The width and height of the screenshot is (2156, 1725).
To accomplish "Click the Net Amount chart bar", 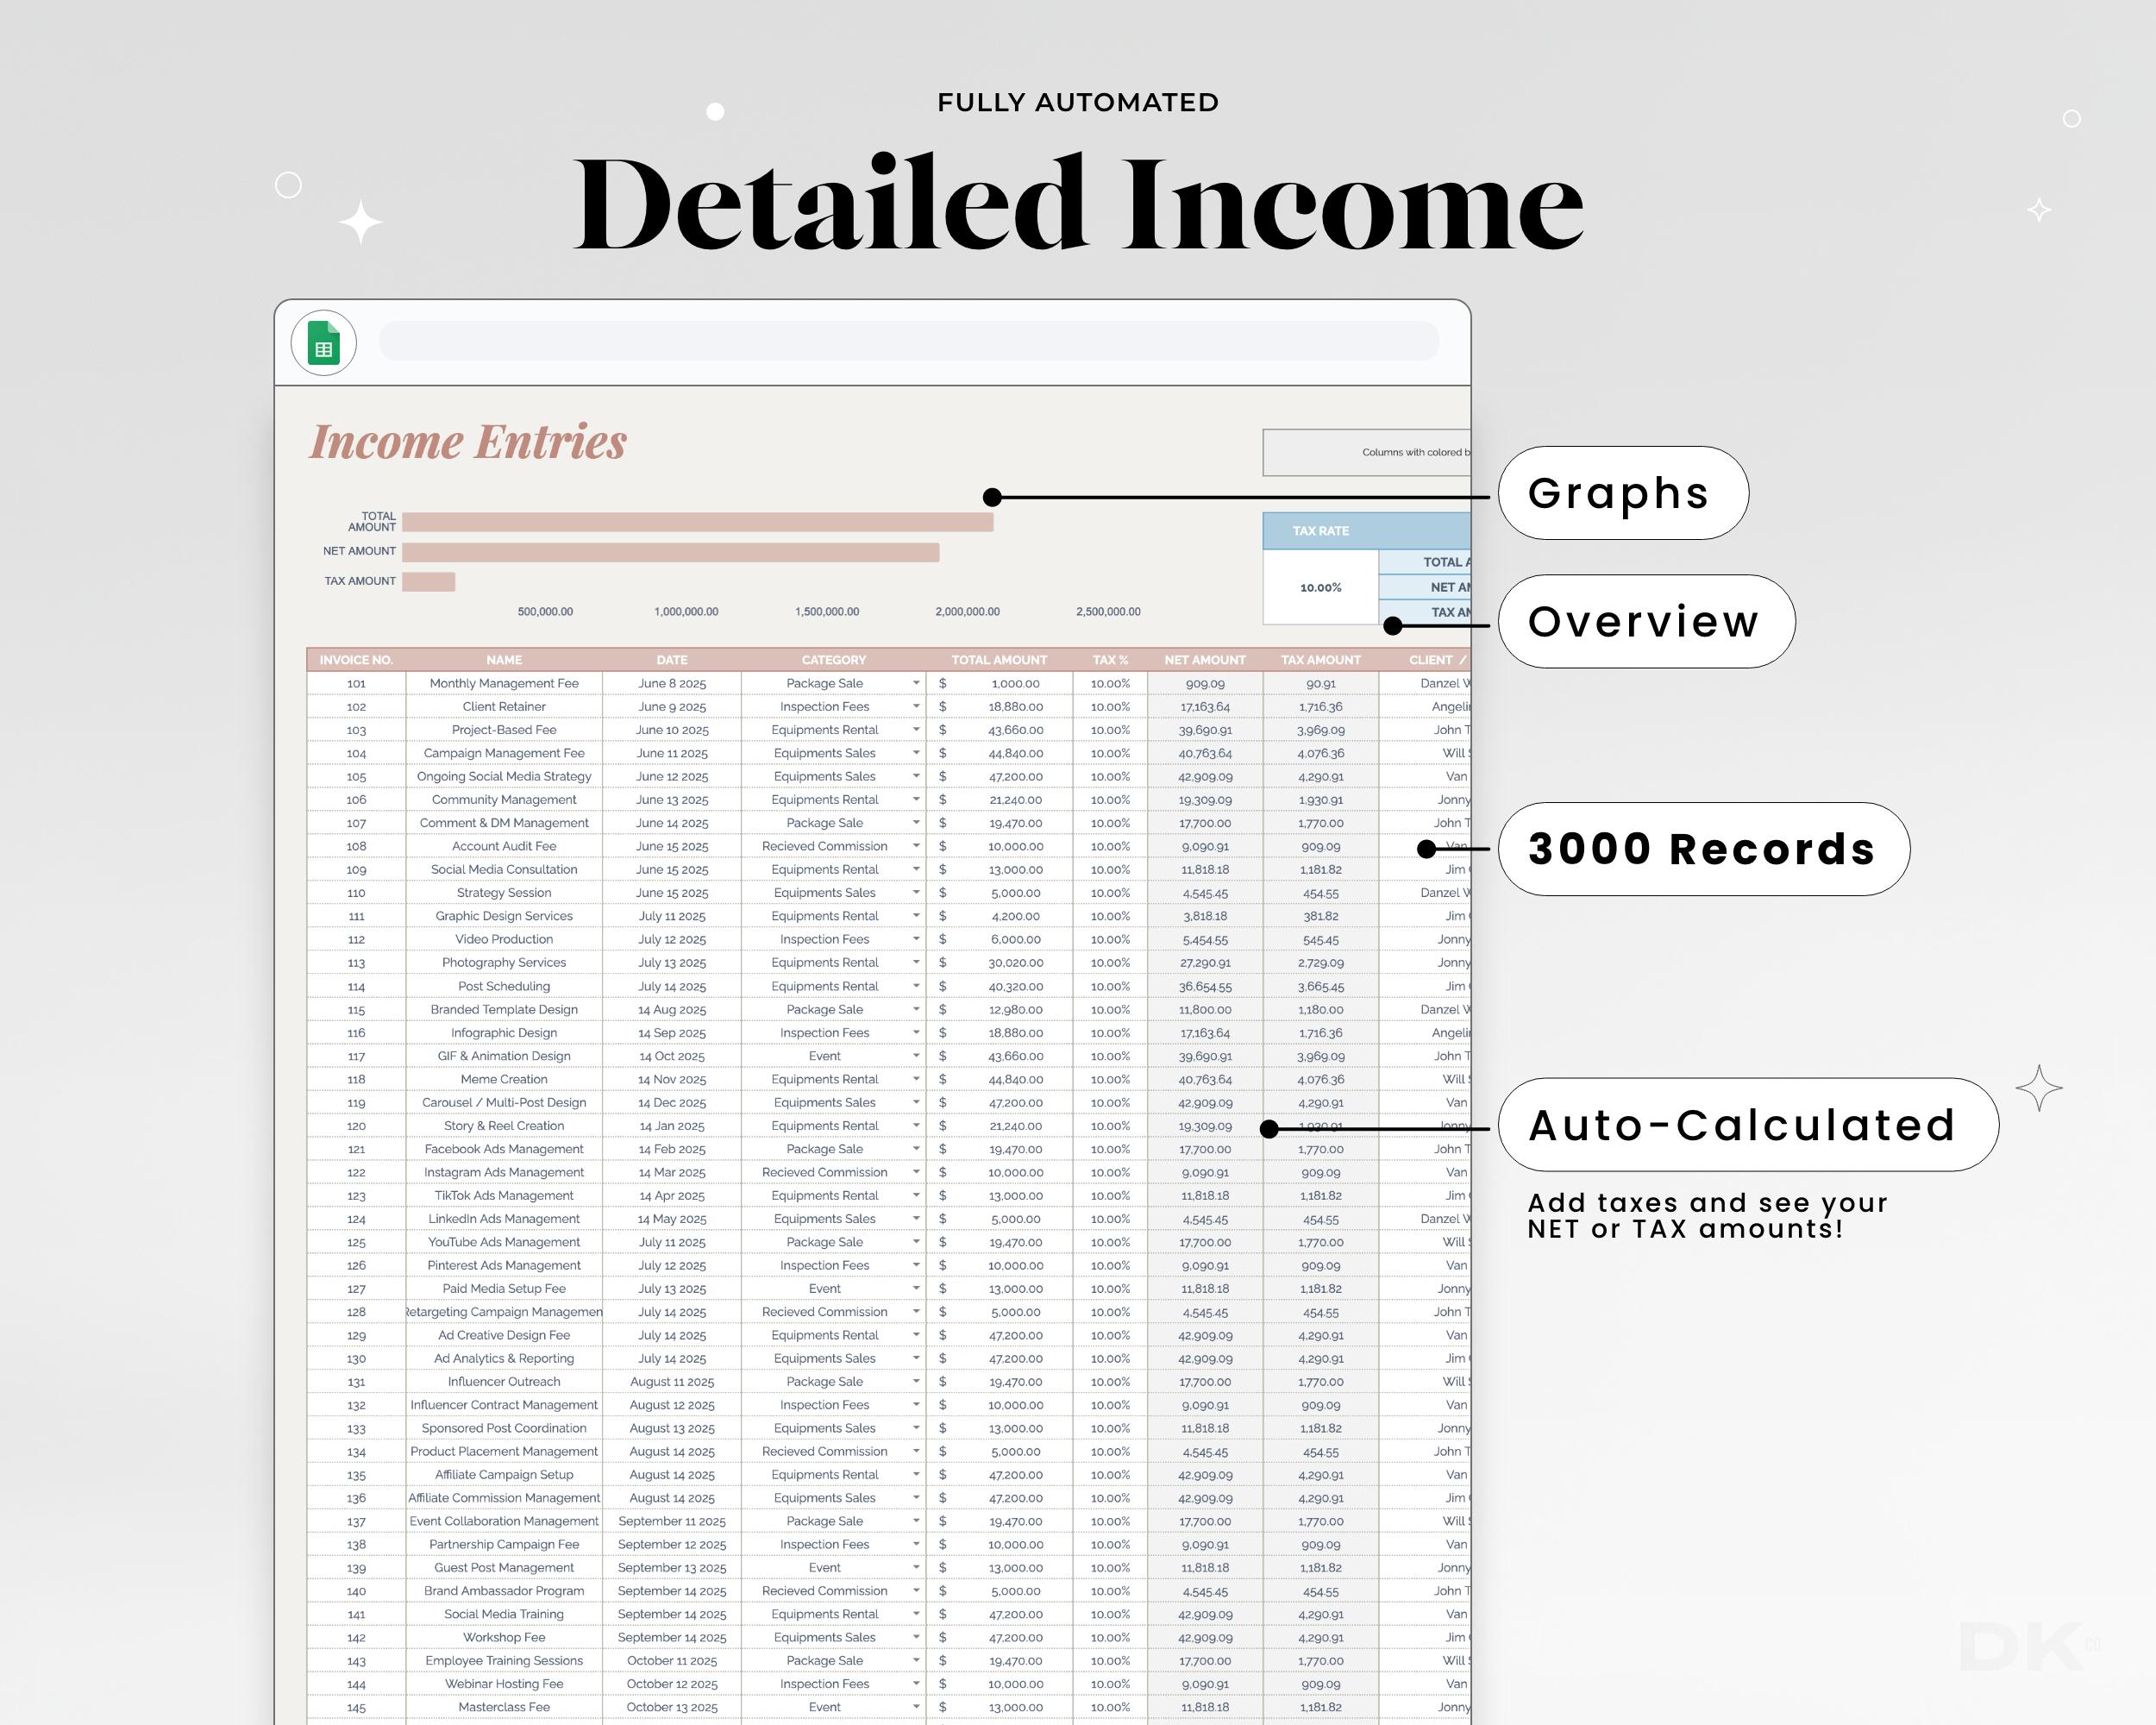I will click(670, 552).
